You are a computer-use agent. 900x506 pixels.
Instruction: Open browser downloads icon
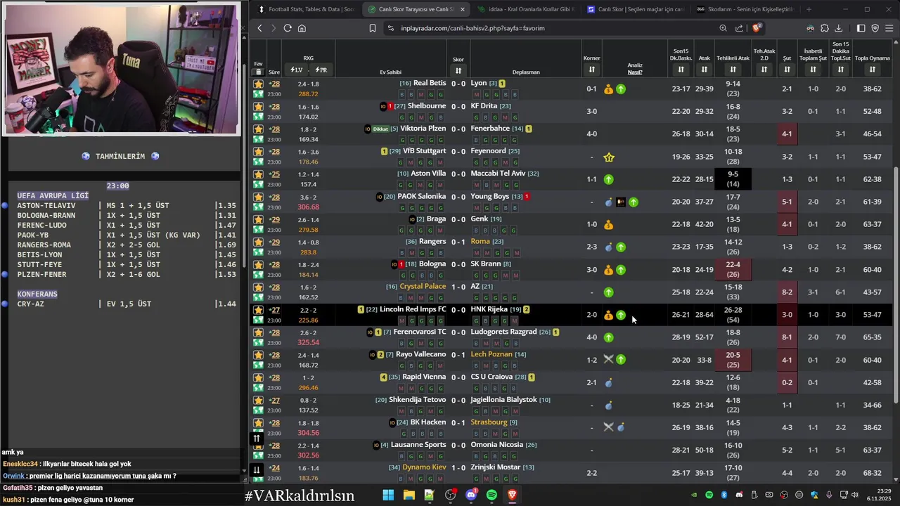click(x=839, y=28)
